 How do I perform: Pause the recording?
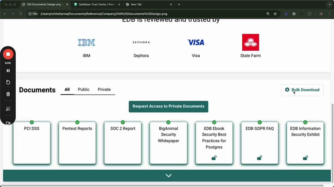pyautogui.click(x=8, y=71)
